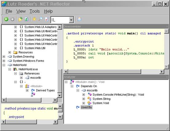This screenshot has width=170, height=131.
Task: Click the Analyzer root method icon
Action: (72, 82)
